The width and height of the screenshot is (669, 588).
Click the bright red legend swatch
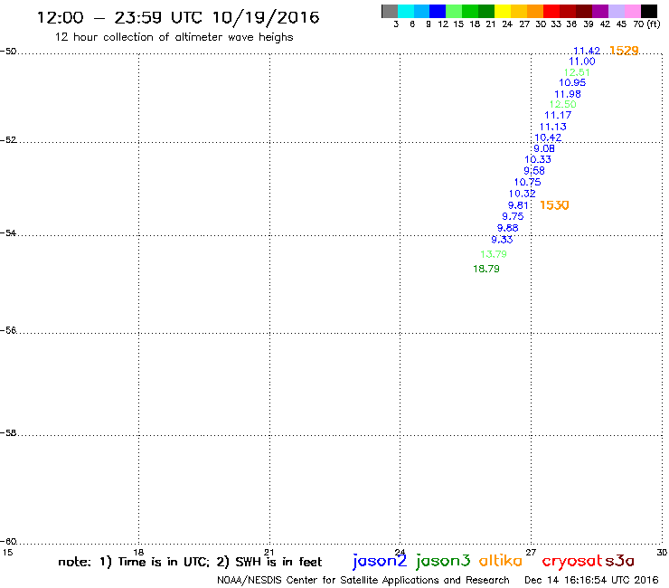(551, 11)
